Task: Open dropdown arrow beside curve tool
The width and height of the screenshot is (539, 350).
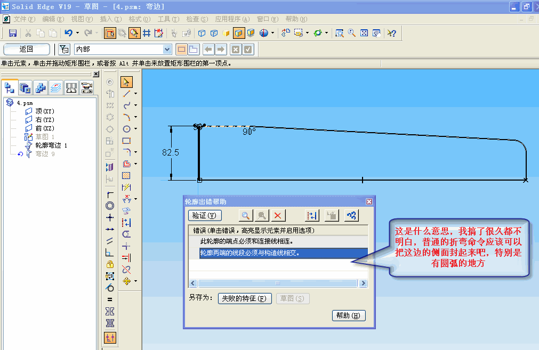Action: [136, 105]
